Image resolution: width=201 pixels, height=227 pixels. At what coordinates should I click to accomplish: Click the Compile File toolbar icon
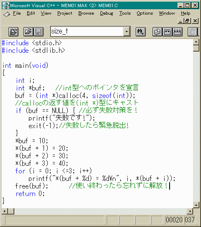tap(157, 31)
